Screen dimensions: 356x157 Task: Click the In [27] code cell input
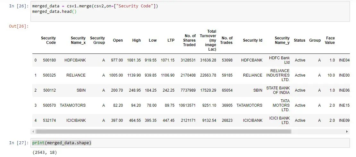[x=190, y=143]
